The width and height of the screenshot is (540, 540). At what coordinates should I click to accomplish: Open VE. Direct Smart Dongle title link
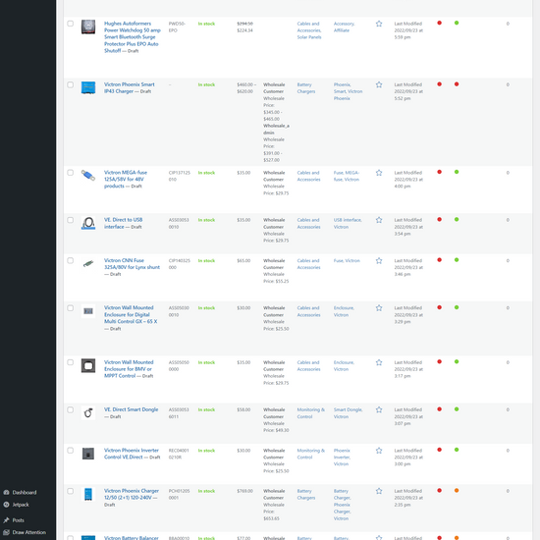(x=131, y=409)
